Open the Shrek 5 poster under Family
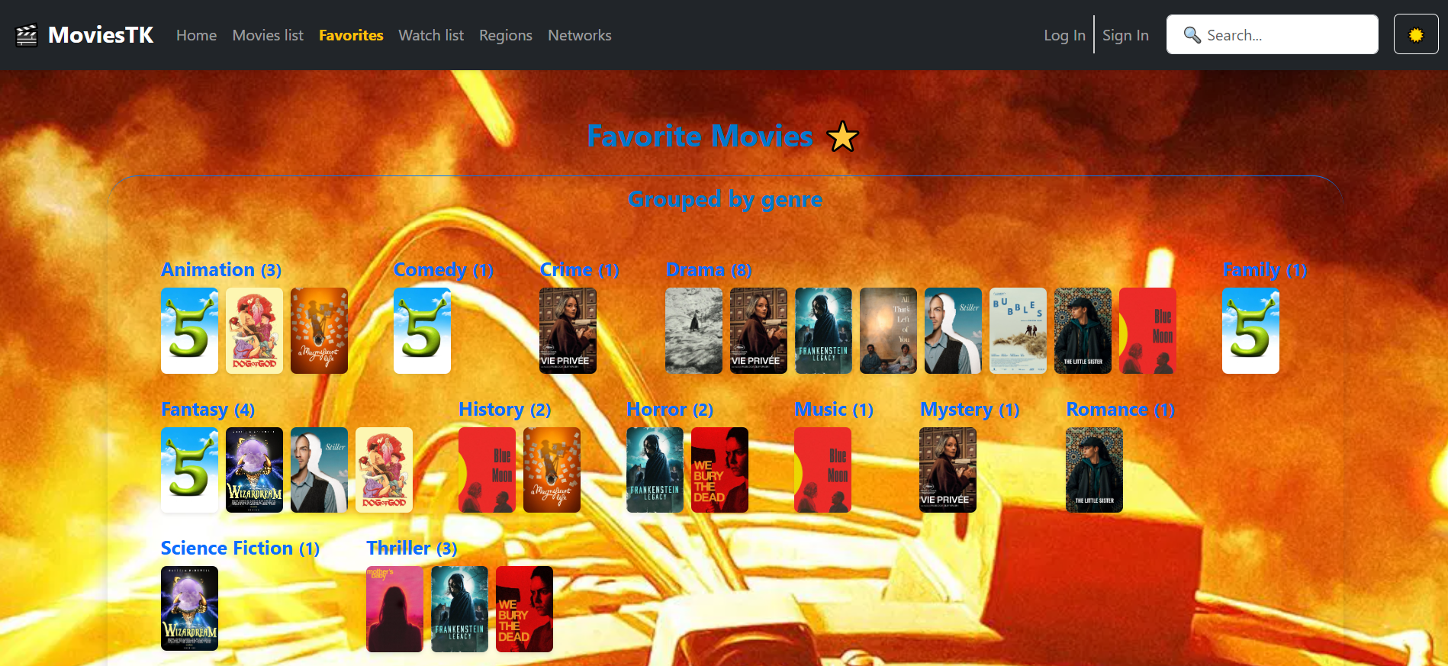This screenshot has width=1448, height=666. (x=1250, y=330)
